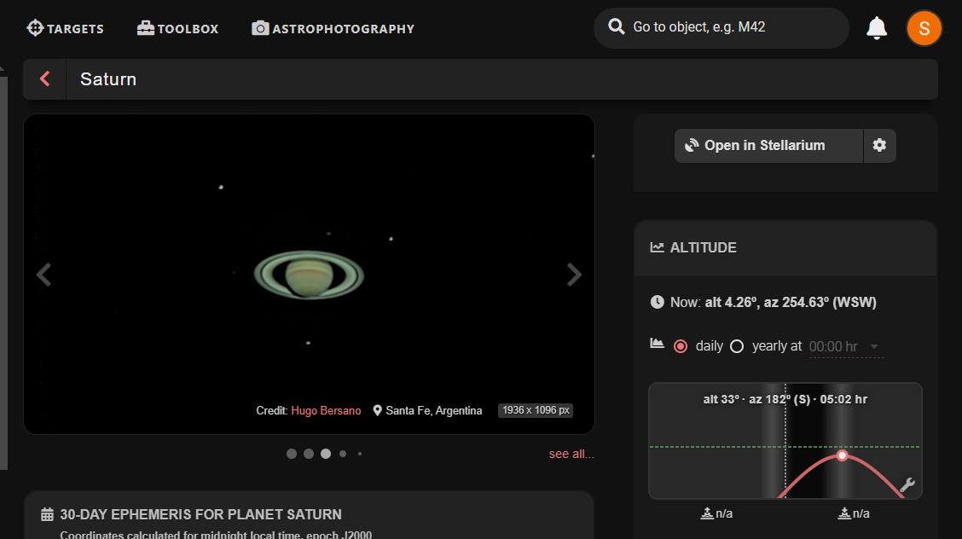Select the yearly altitude radio
The image size is (962, 539).
[737, 346]
